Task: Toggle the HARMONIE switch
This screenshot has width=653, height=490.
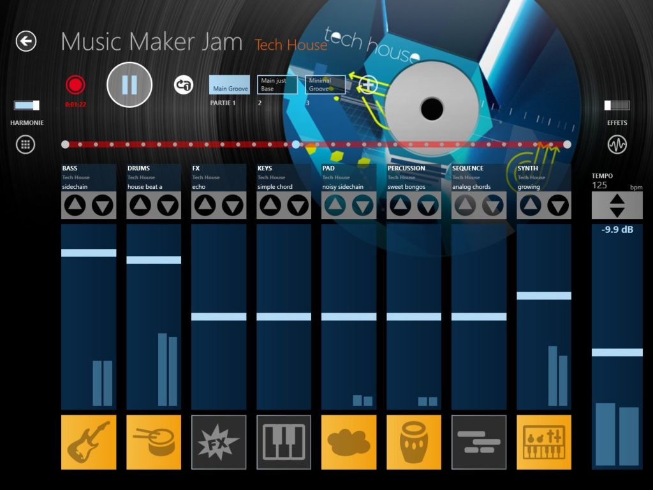Action: coord(27,105)
